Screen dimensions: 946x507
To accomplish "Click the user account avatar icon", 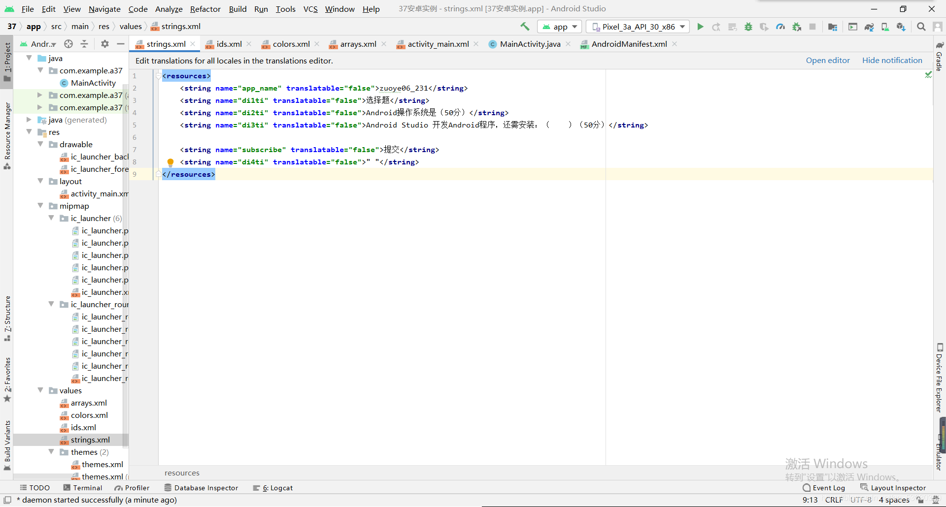I will (x=937, y=27).
